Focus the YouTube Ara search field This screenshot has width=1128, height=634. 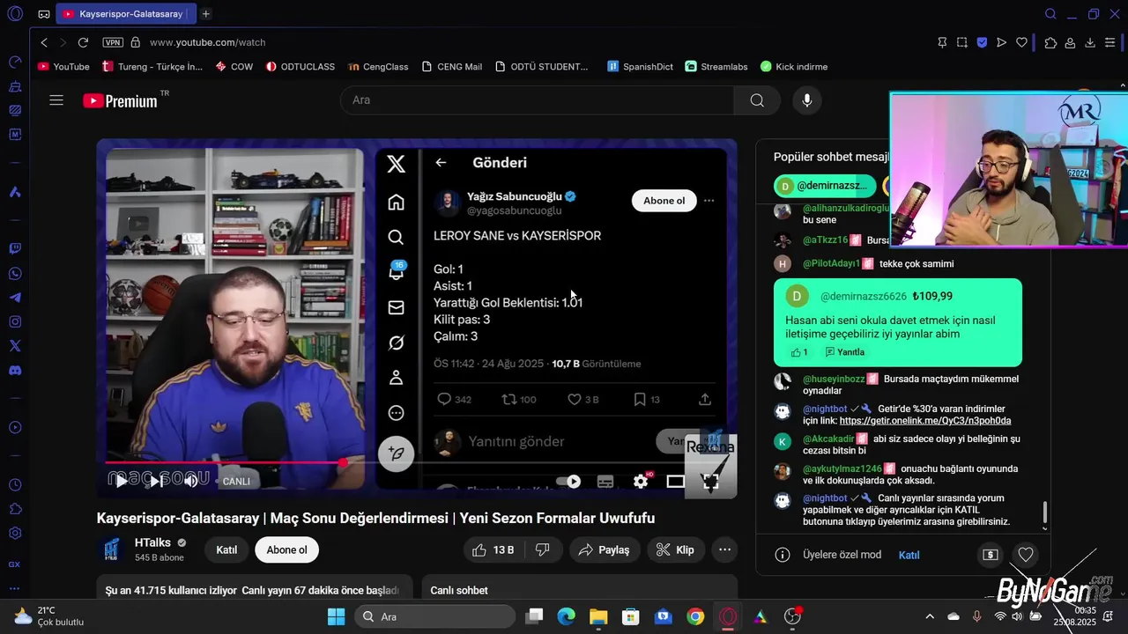click(x=537, y=100)
